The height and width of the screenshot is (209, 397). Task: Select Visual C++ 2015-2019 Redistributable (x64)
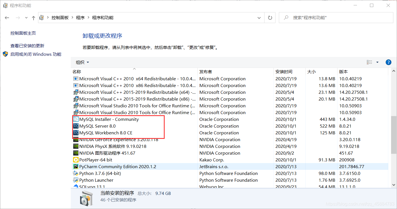coord(138,92)
